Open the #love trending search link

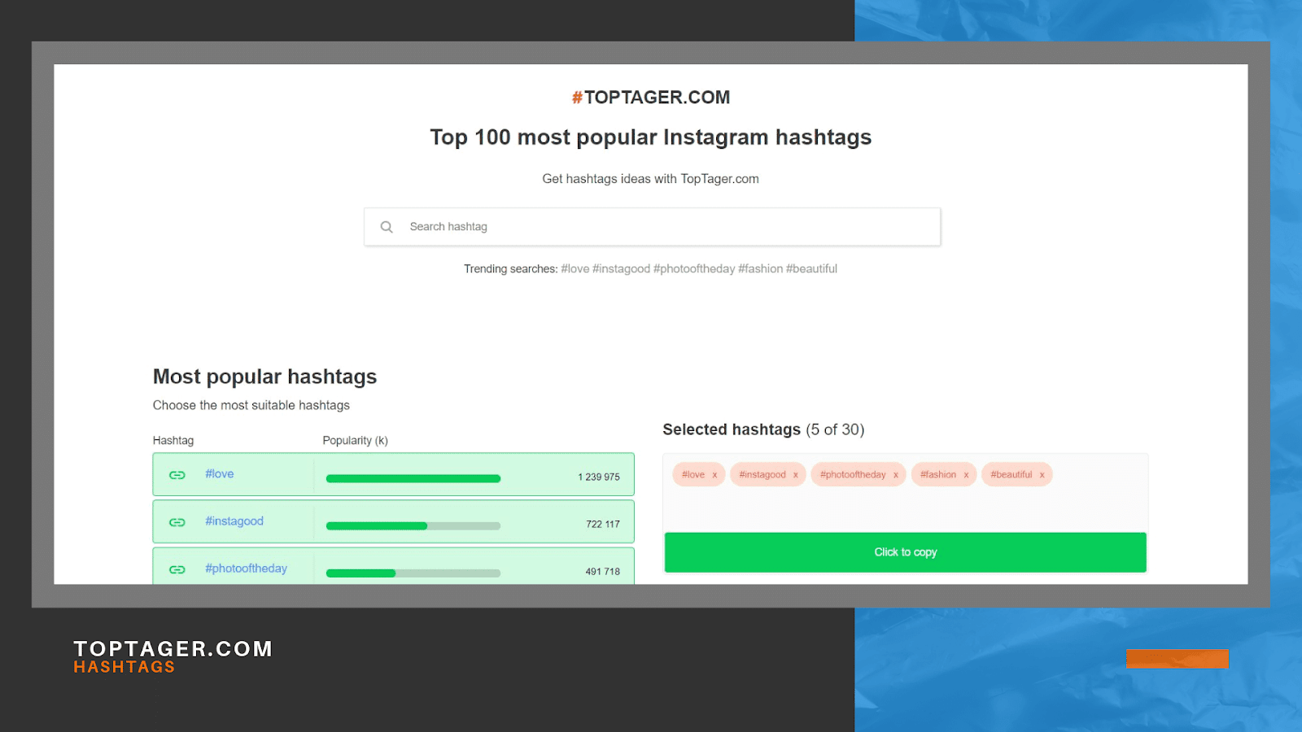tap(575, 269)
